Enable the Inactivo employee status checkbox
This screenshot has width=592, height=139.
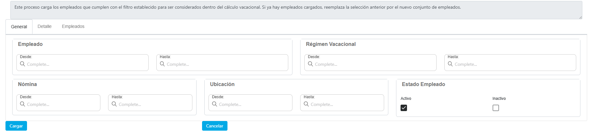click(x=496, y=108)
